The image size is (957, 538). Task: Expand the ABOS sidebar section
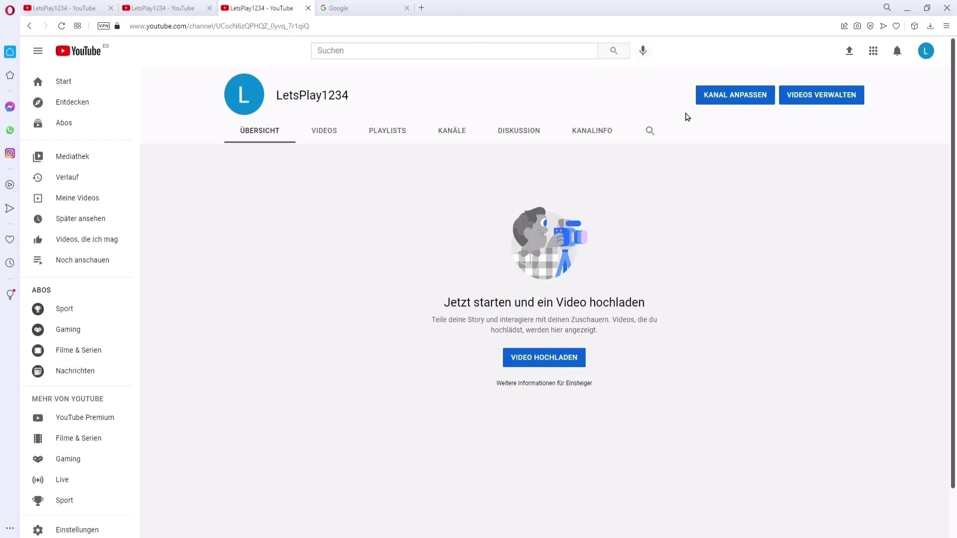(41, 290)
